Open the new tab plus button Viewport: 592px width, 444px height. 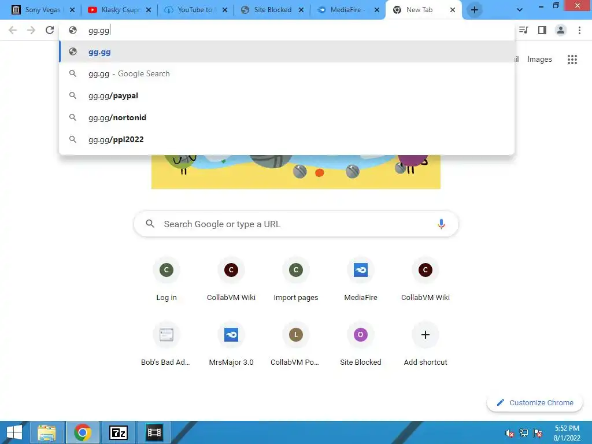[475, 10]
